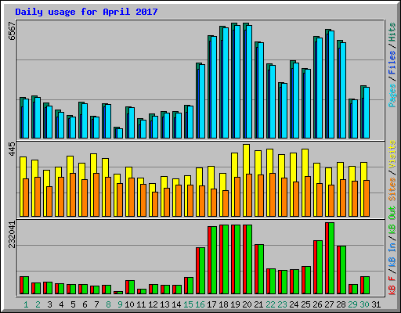Screen dimensions: 401x313
Task: Click the day 27 cyan hits bar
Action: click(x=331, y=85)
